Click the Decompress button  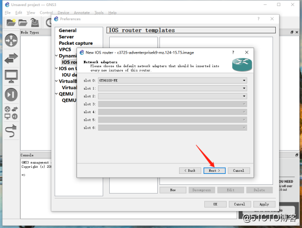pyautogui.click(x=202, y=190)
